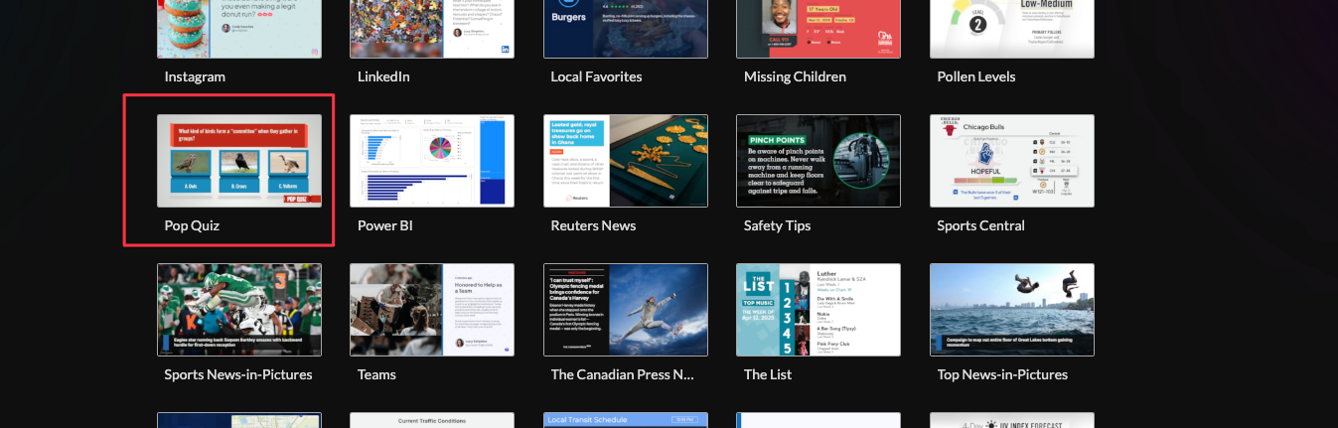Open the Teams app preview thumbnail
The width and height of the screenshot is (1338, 428).
click(431, 309)
